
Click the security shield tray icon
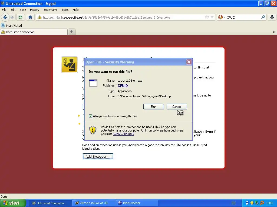pyautogui.click(x=252, y=203)
